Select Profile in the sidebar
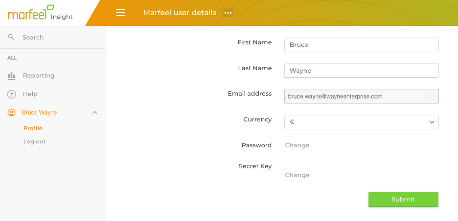The width and height of the screenshot is (458, 221). (x=33, y=128)
